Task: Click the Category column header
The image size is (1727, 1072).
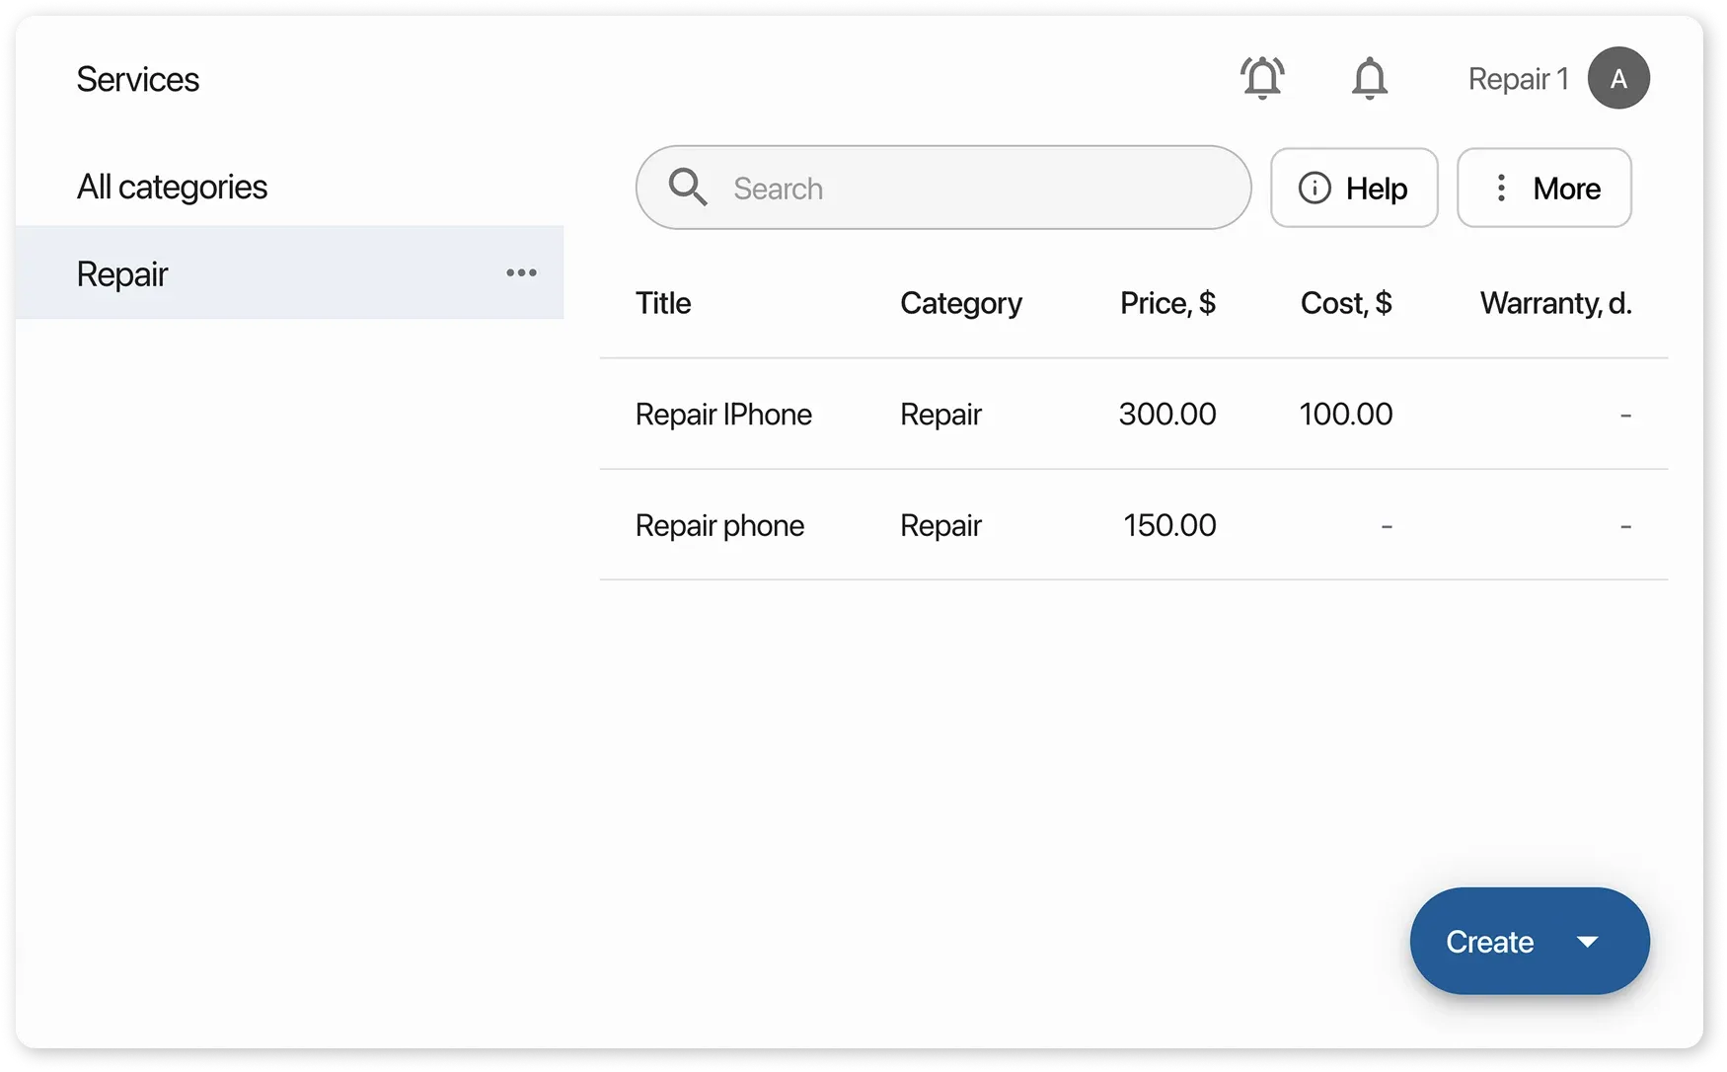Action: tap(960, 303)
